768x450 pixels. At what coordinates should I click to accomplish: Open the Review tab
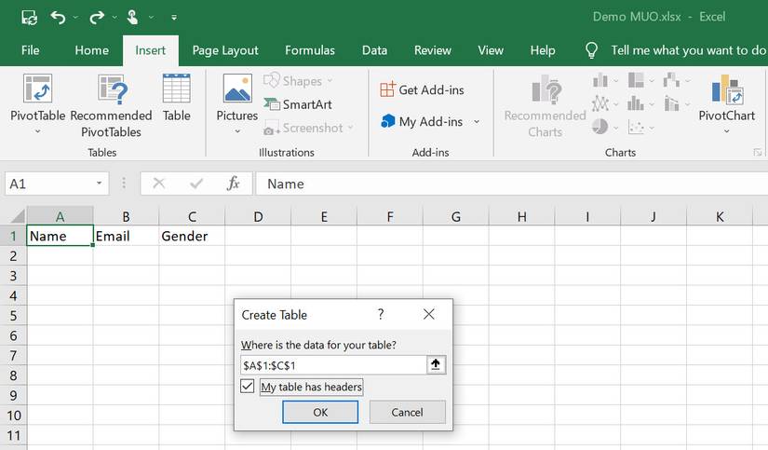coord(433,50)
